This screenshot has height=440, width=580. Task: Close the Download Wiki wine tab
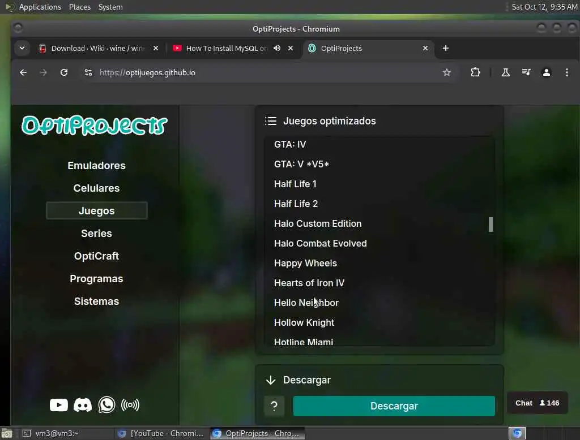(x=156, y=48)
